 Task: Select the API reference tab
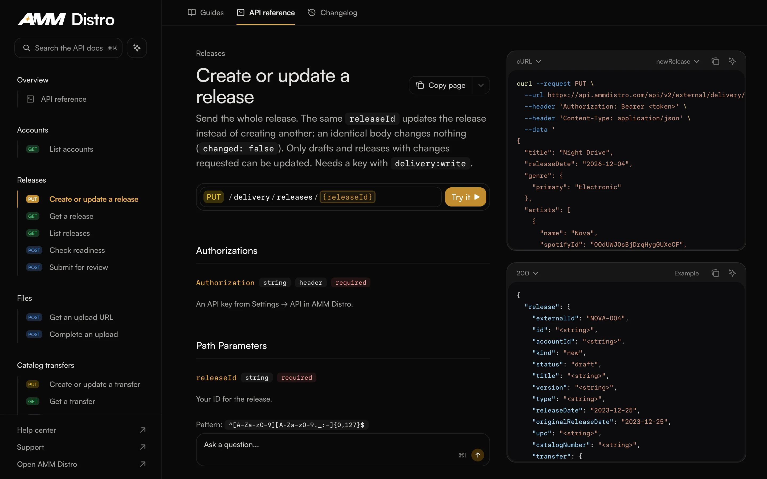[x=266, y=13]
